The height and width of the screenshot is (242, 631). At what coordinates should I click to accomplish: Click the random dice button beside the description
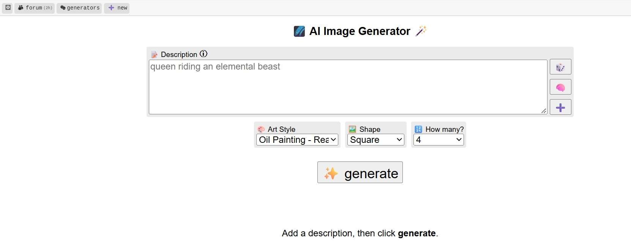tap(560, 67)
